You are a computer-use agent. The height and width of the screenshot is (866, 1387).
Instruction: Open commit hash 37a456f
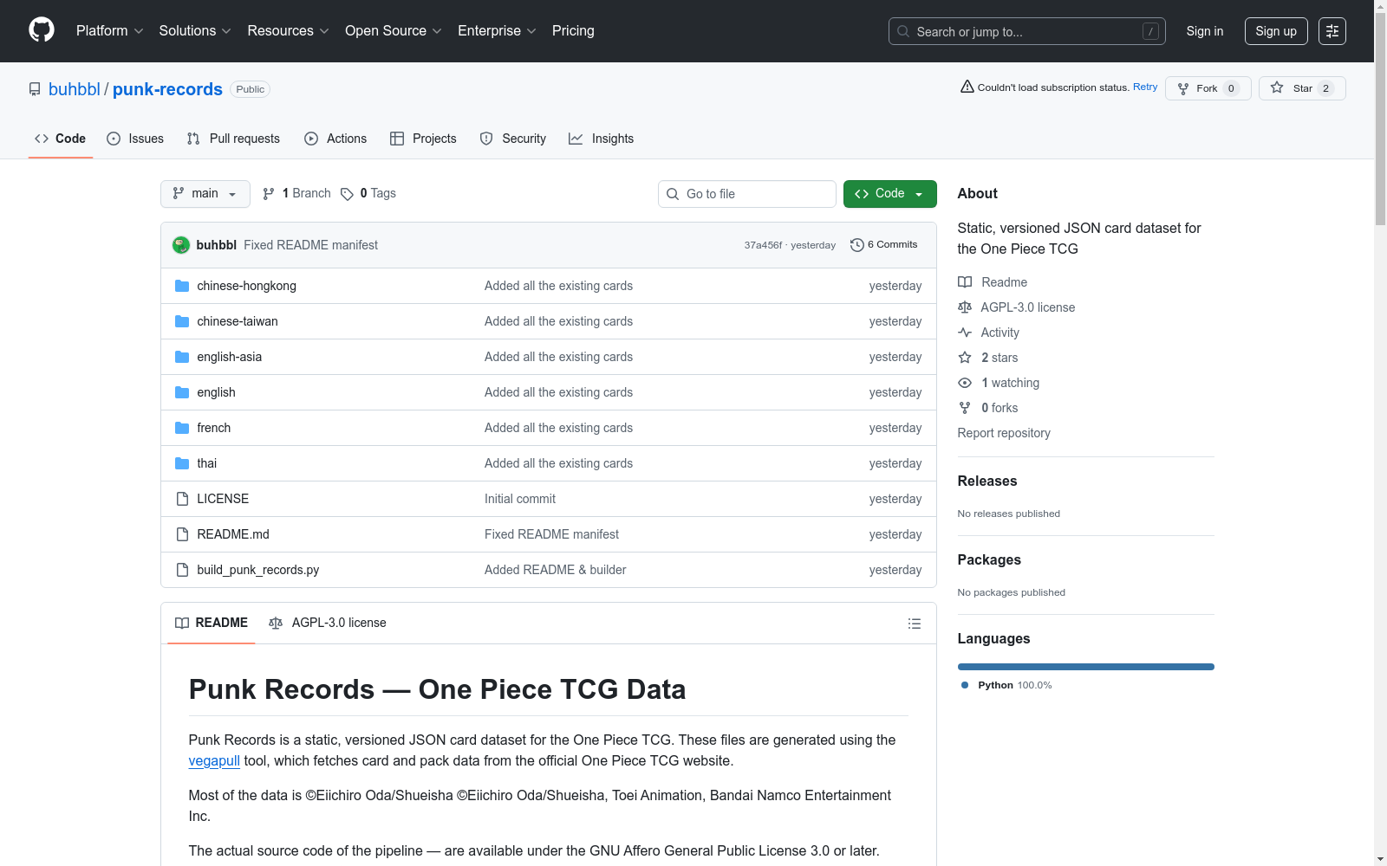[x=763, y=245]
